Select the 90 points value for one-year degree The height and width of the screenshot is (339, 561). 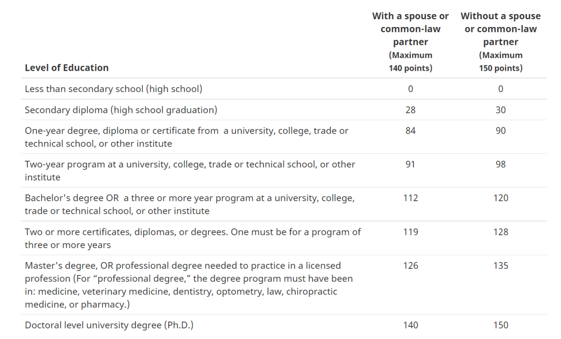click(x=500, y=131)
